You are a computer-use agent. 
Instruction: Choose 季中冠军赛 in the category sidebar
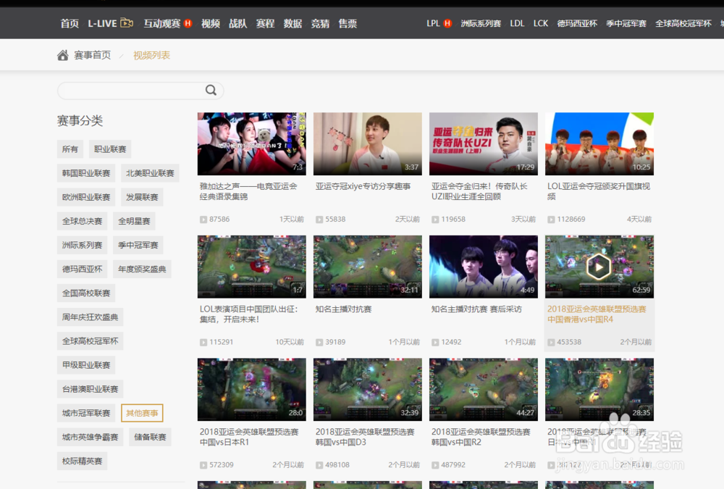[x=138, y=245]
